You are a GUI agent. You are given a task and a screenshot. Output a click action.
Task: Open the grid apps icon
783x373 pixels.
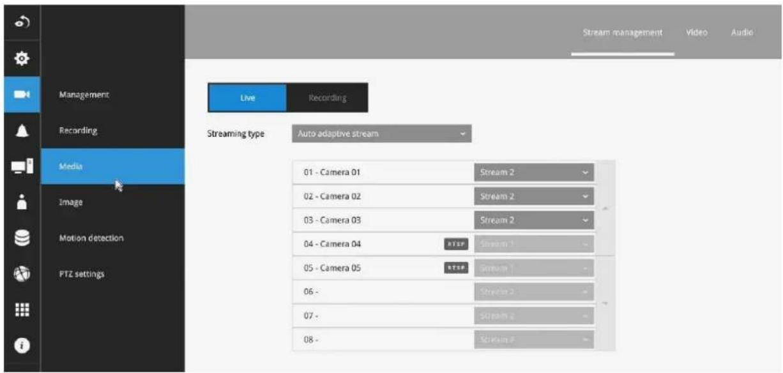click(x=21, y=309)
